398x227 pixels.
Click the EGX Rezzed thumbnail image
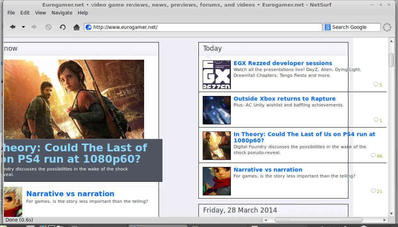216,74
